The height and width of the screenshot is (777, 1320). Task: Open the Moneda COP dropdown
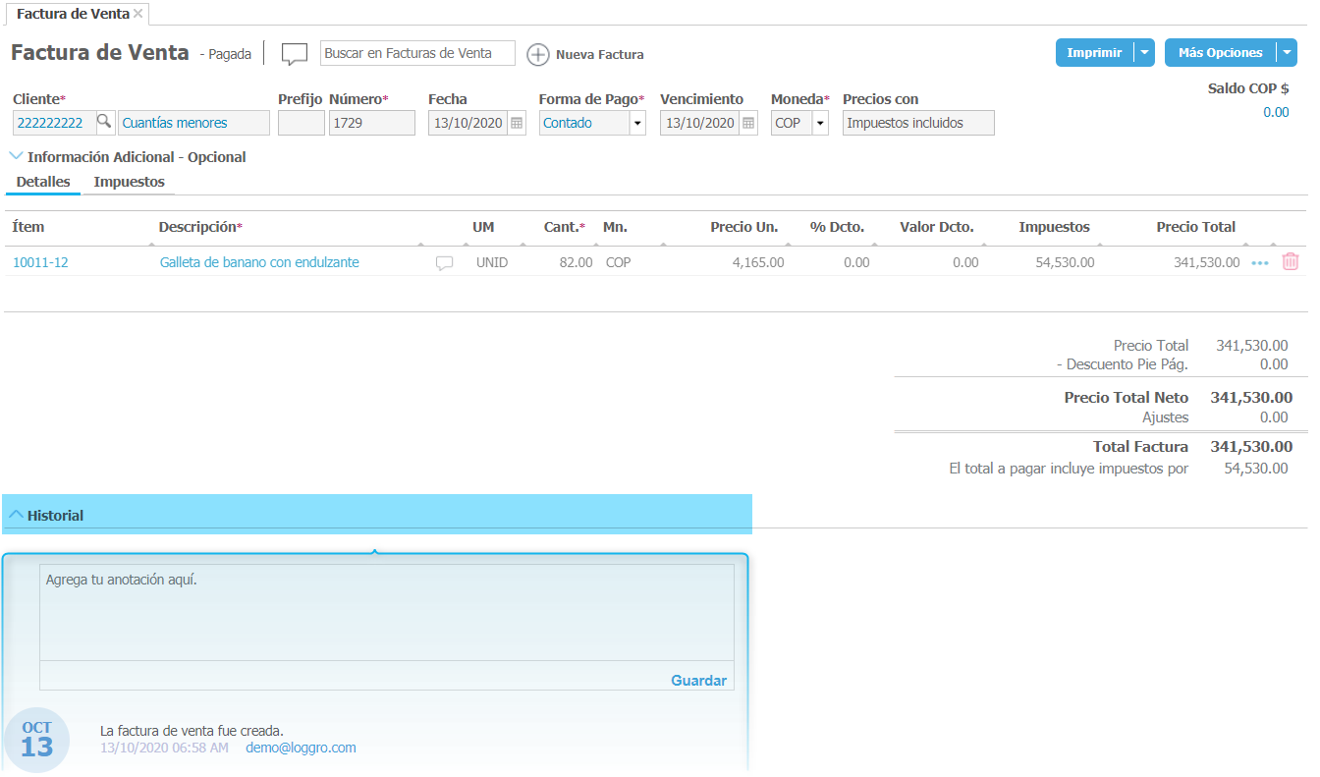[819, 124]
